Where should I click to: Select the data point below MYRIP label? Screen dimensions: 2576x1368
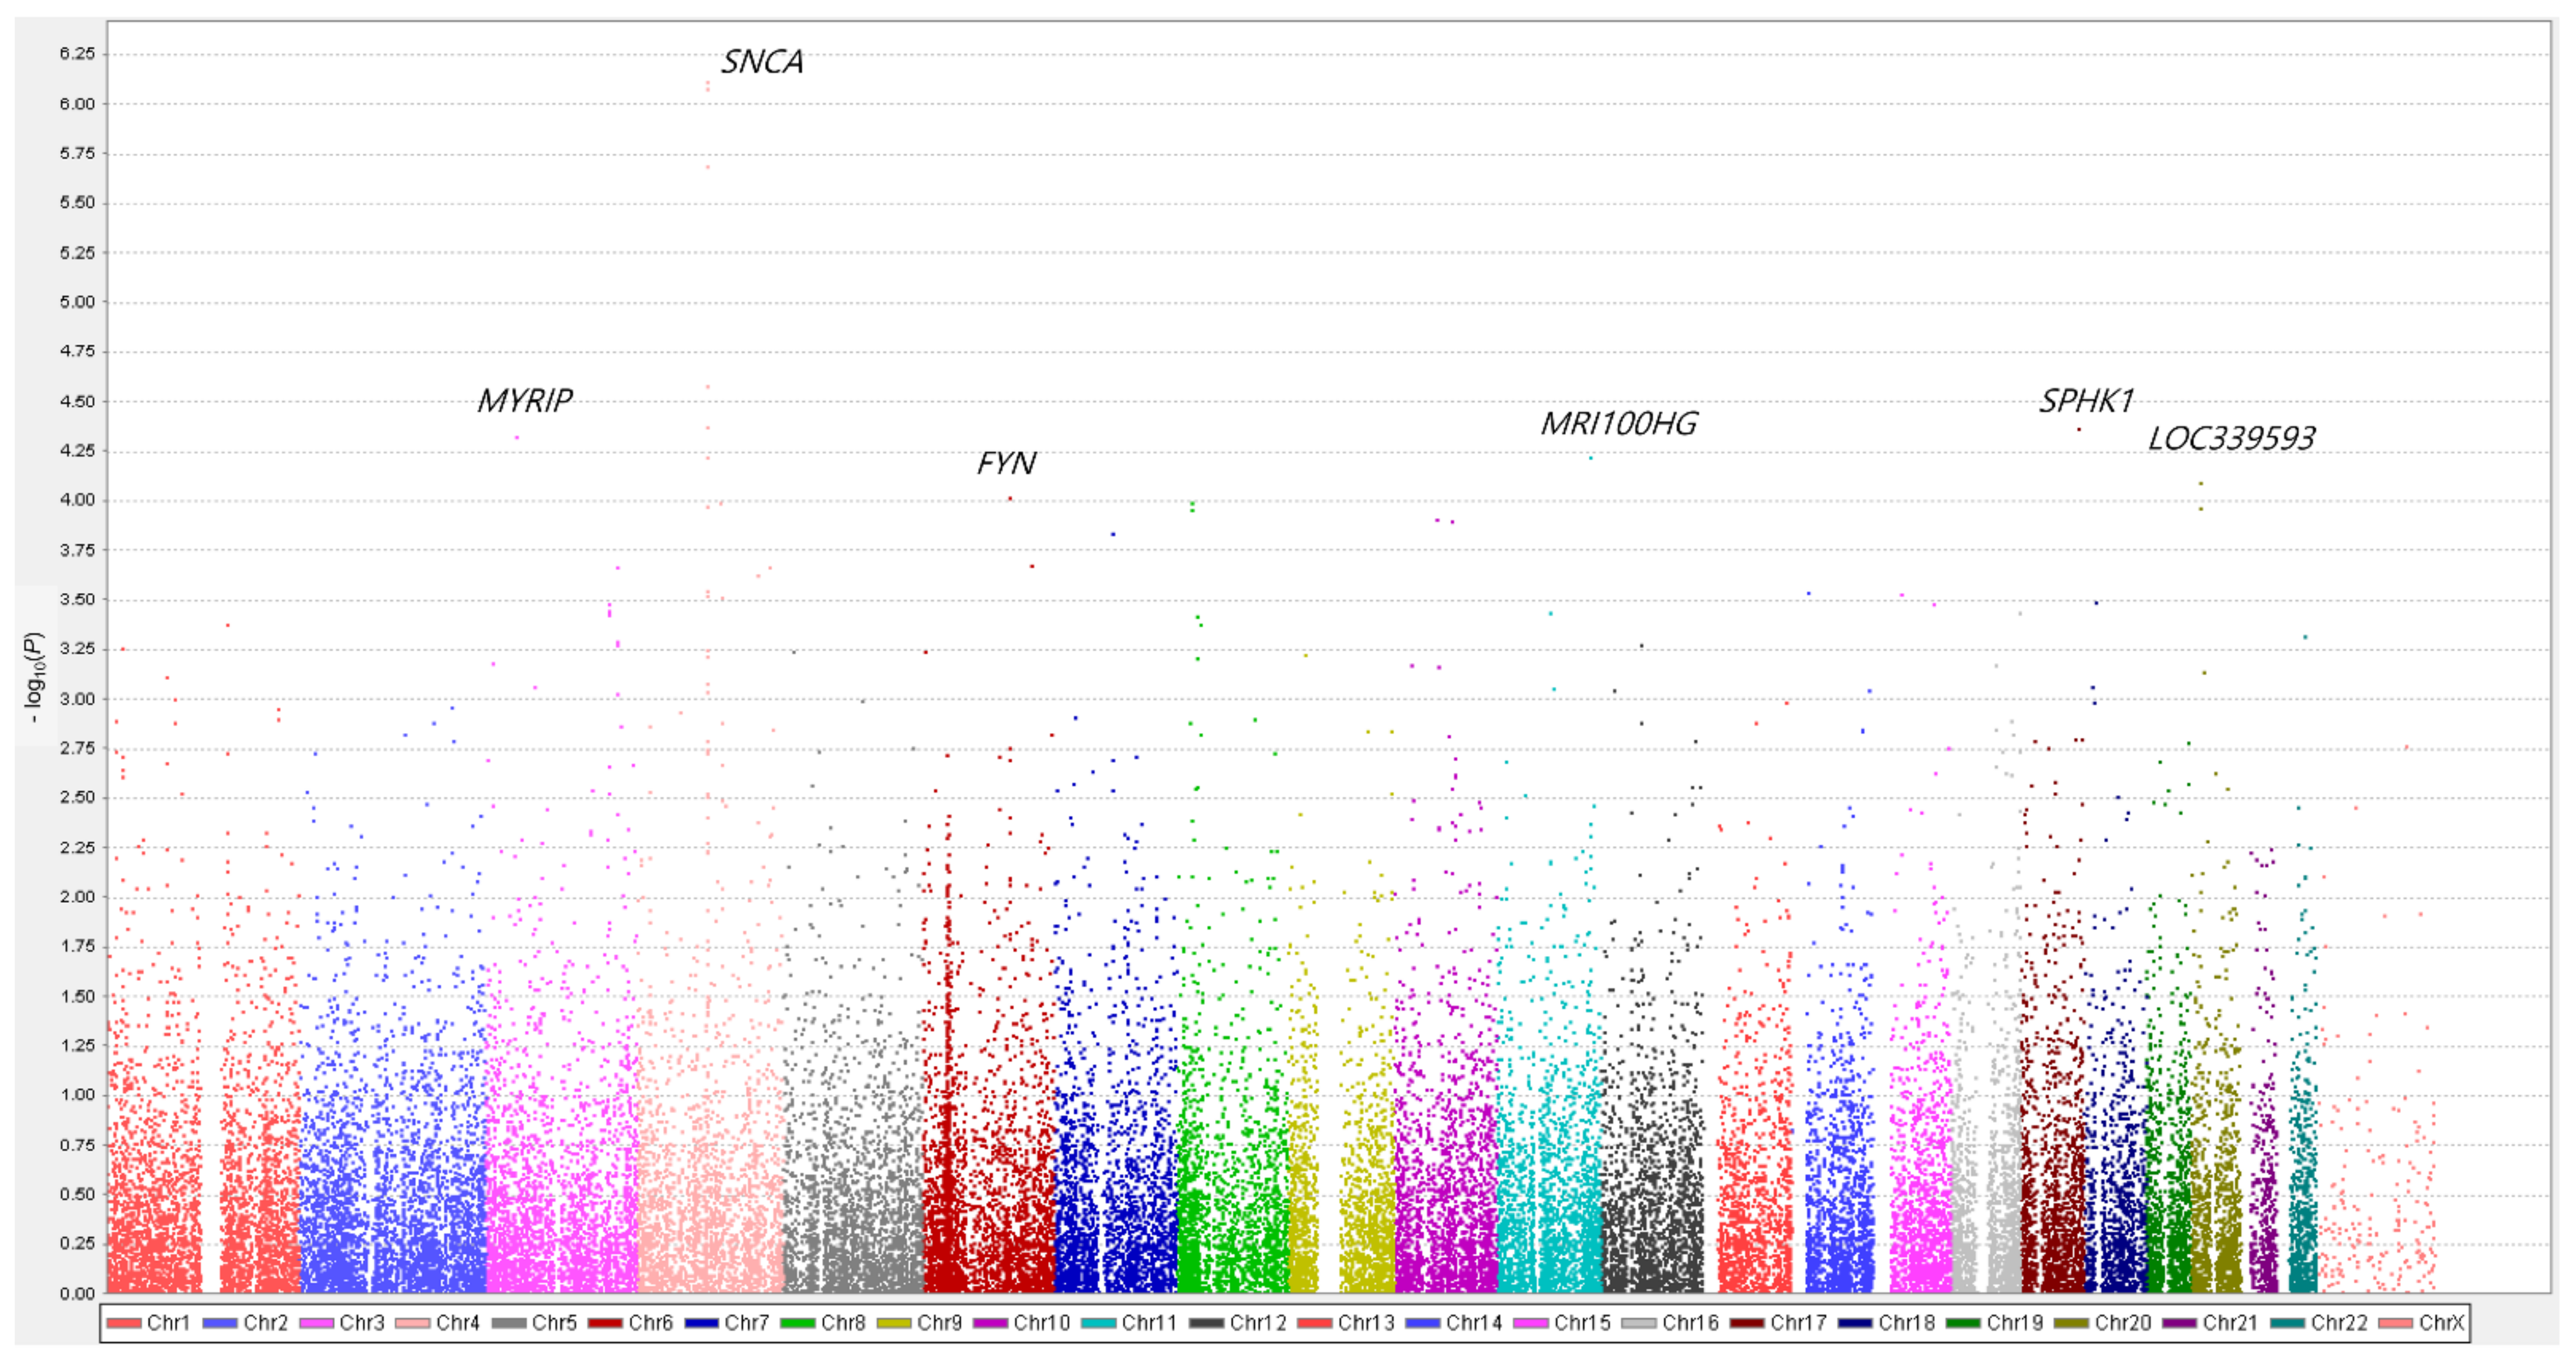(x=517, y=437)
